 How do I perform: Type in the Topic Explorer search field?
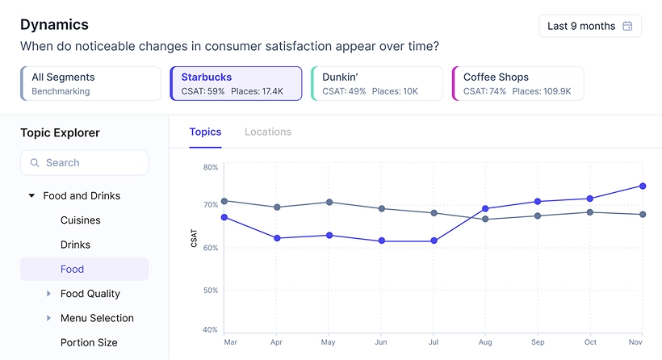(93, 163)
